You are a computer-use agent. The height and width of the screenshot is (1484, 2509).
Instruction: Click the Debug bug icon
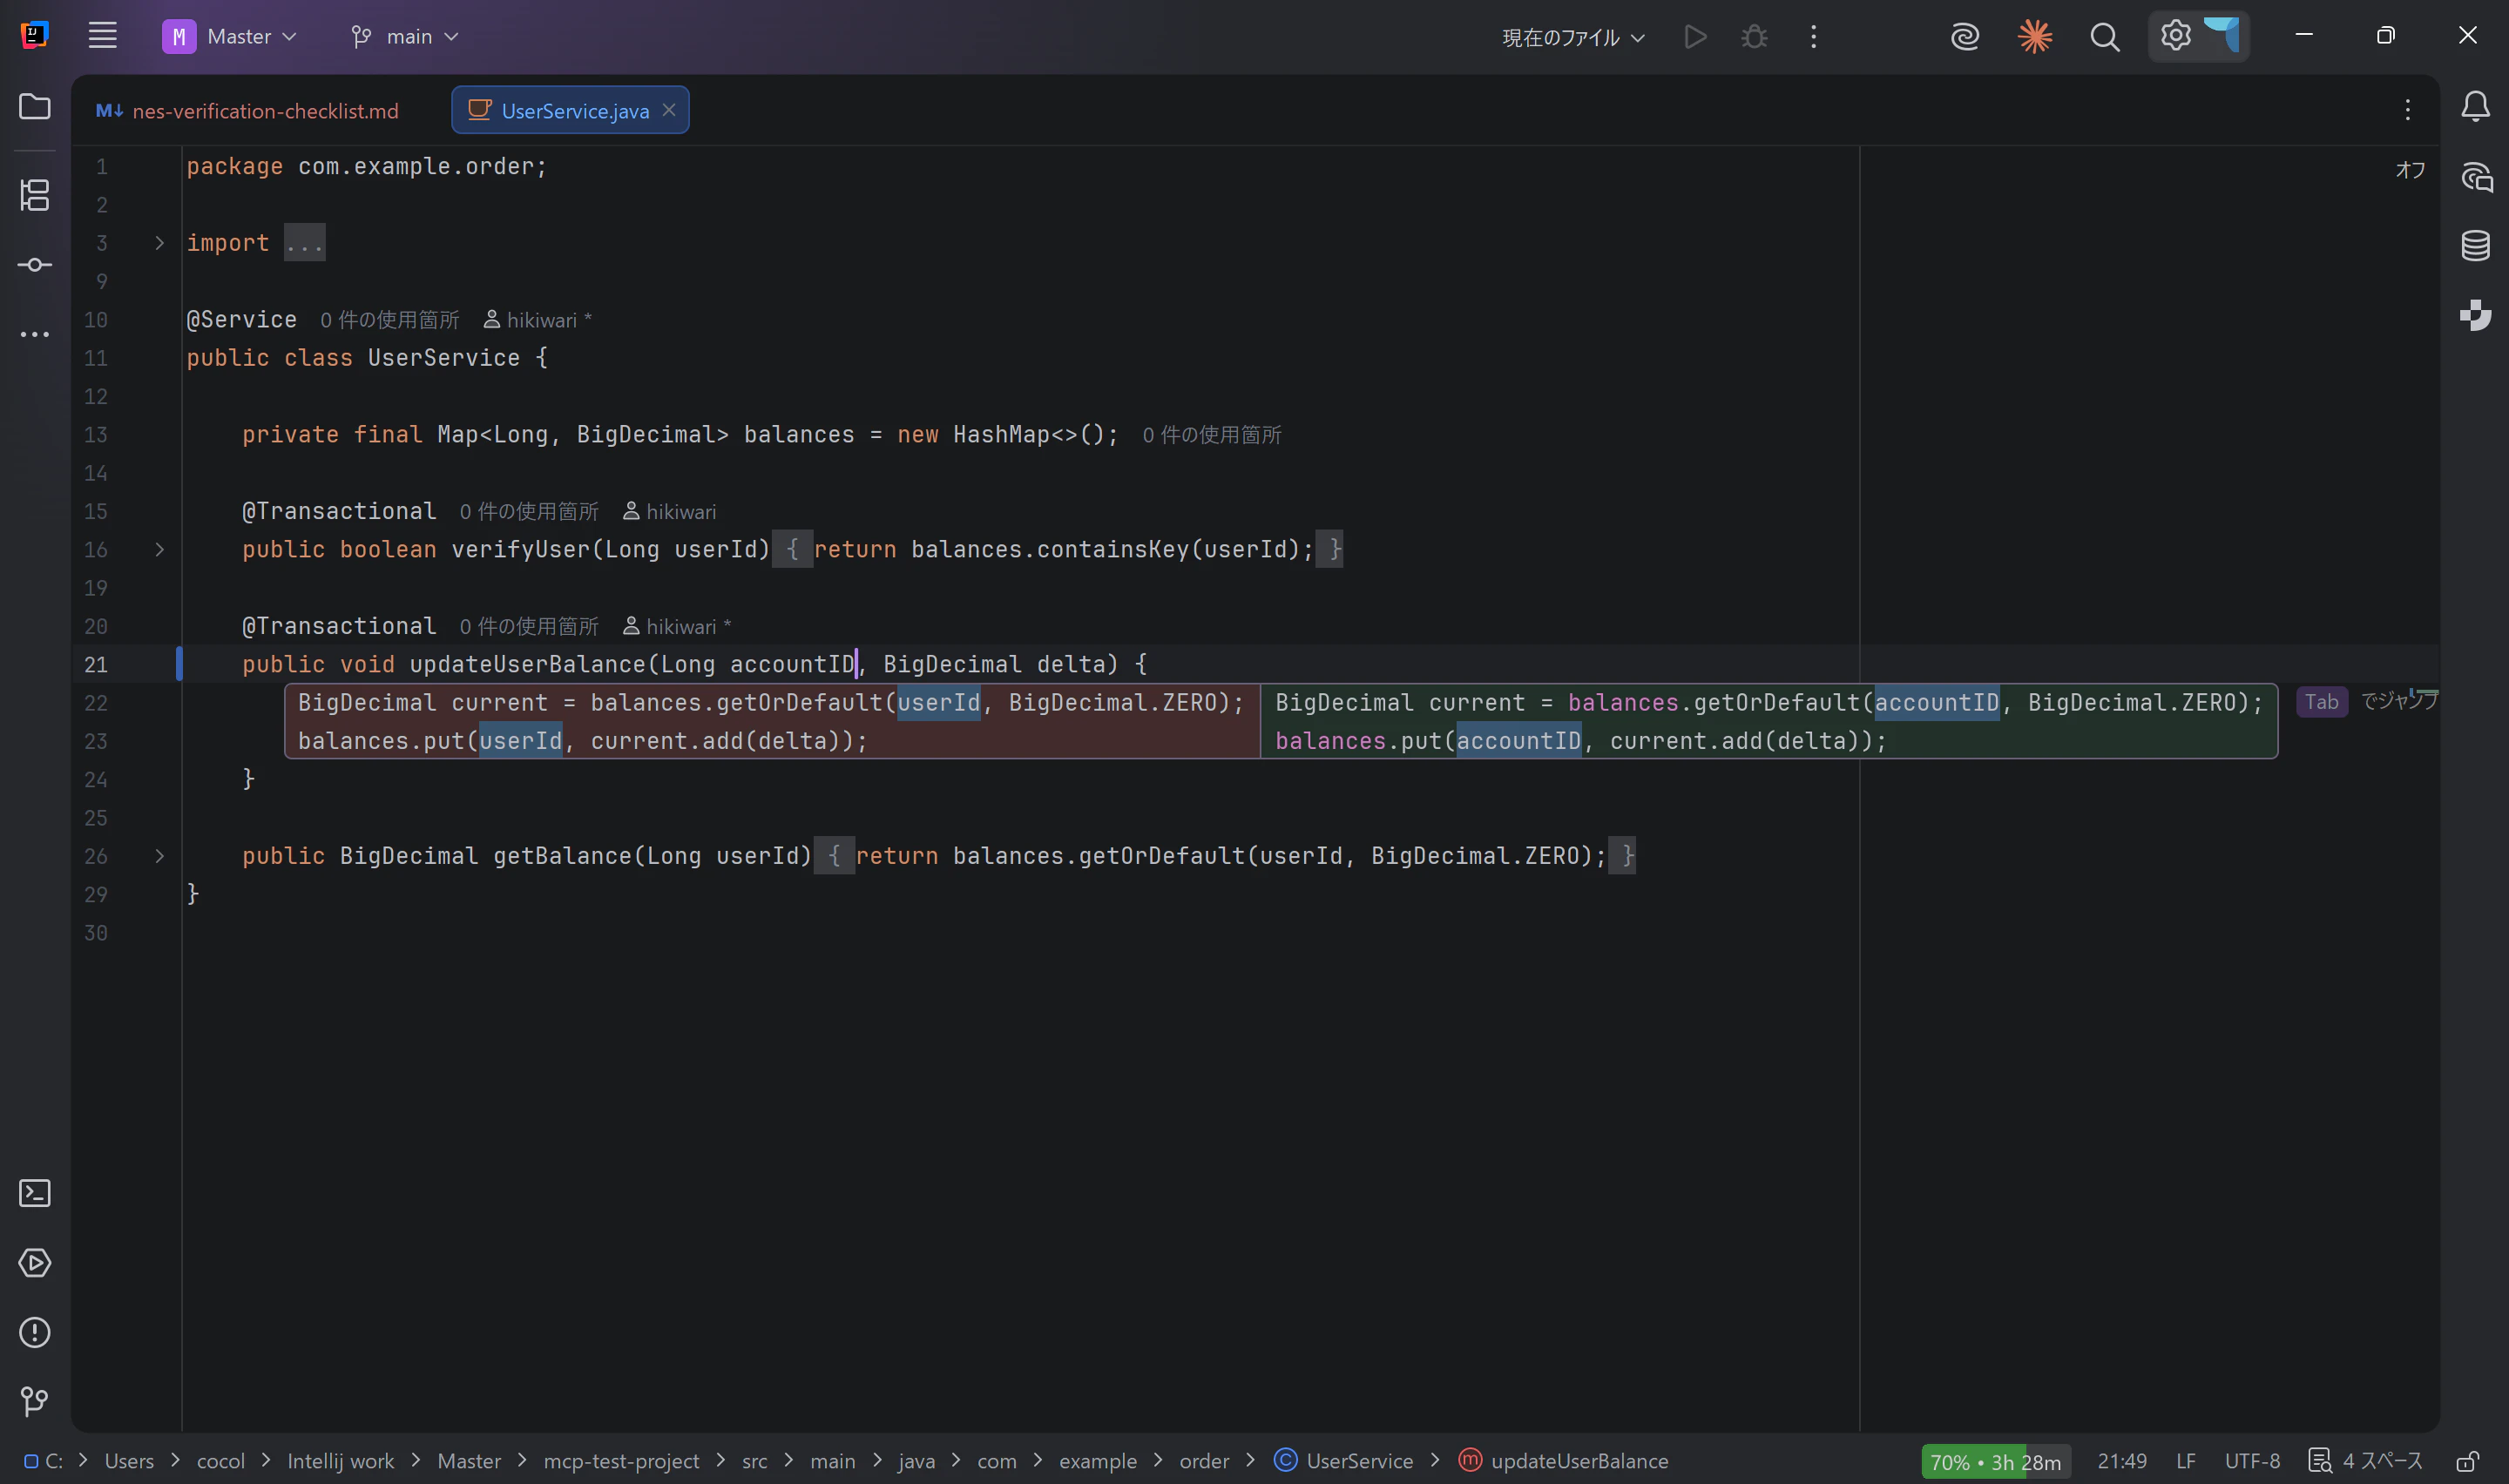pyautogui.click(x=1754, y=37)
